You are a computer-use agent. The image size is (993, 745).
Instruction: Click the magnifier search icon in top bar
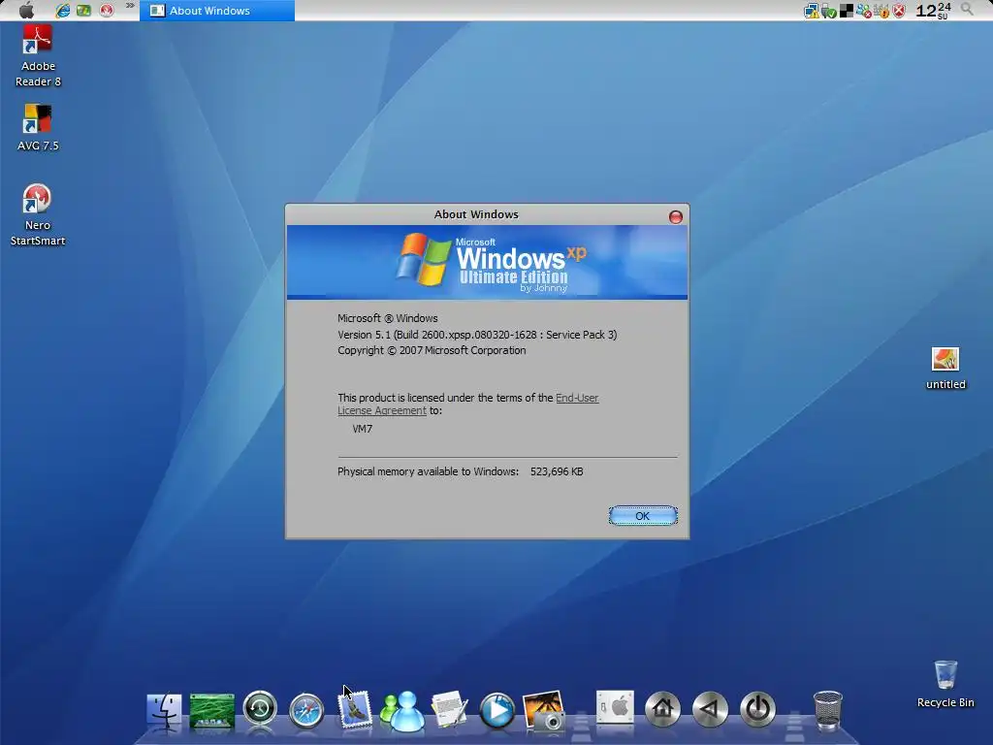tap(967, 9)
